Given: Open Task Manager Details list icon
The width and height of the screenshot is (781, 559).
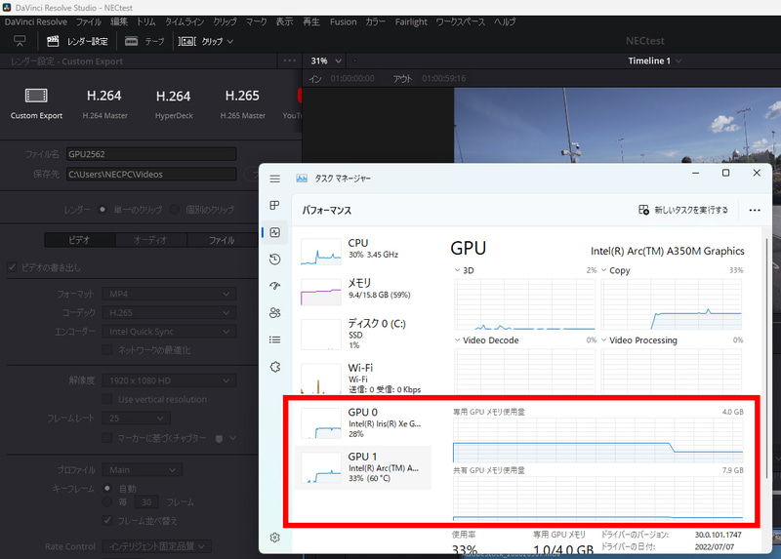Looking at the screenshot, I should [x=275, y=339].
